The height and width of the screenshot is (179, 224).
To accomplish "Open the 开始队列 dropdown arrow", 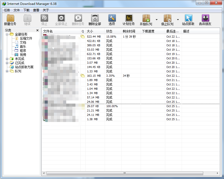I will pos(157,20).
